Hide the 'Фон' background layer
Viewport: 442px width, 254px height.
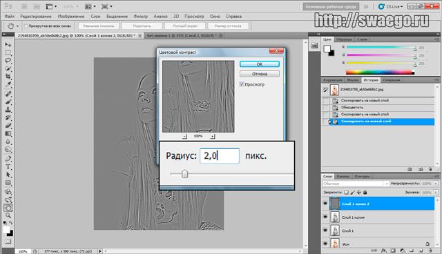325,243
